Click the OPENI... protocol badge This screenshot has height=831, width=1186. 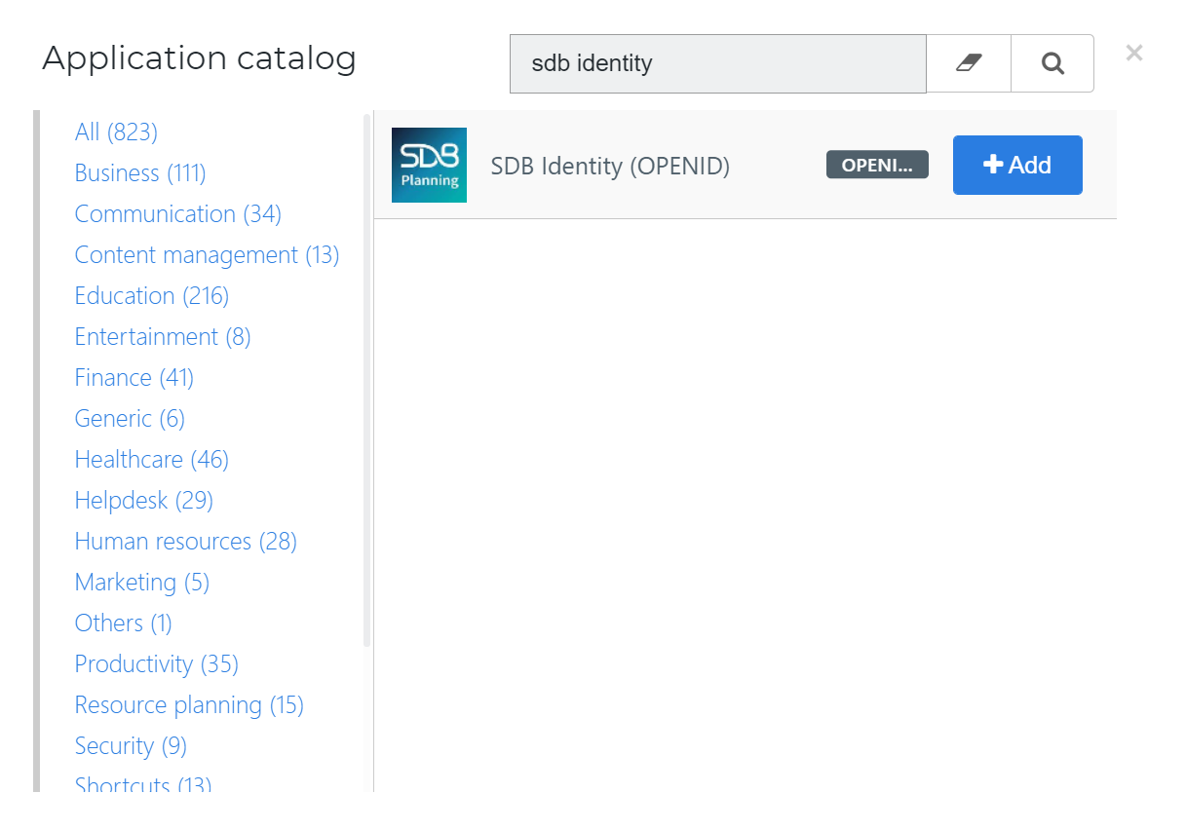point(877,165)
